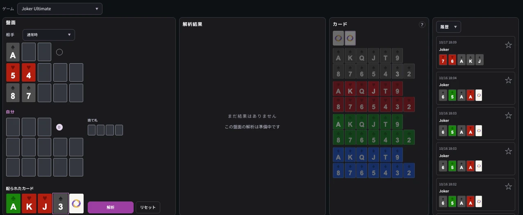This screenshot has height=215, width=523.
Task: Pick the heart 6 from card palette
Action: coord(362,105)
